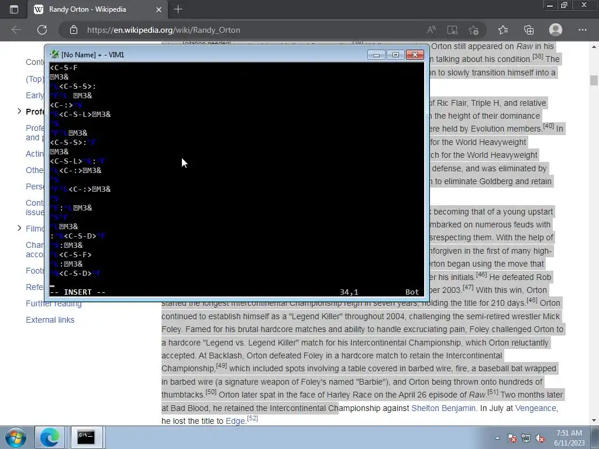The width and height of the screenshot is (599, 449).
Task: Open citation reference [51]
Action: tap(493, 392)
